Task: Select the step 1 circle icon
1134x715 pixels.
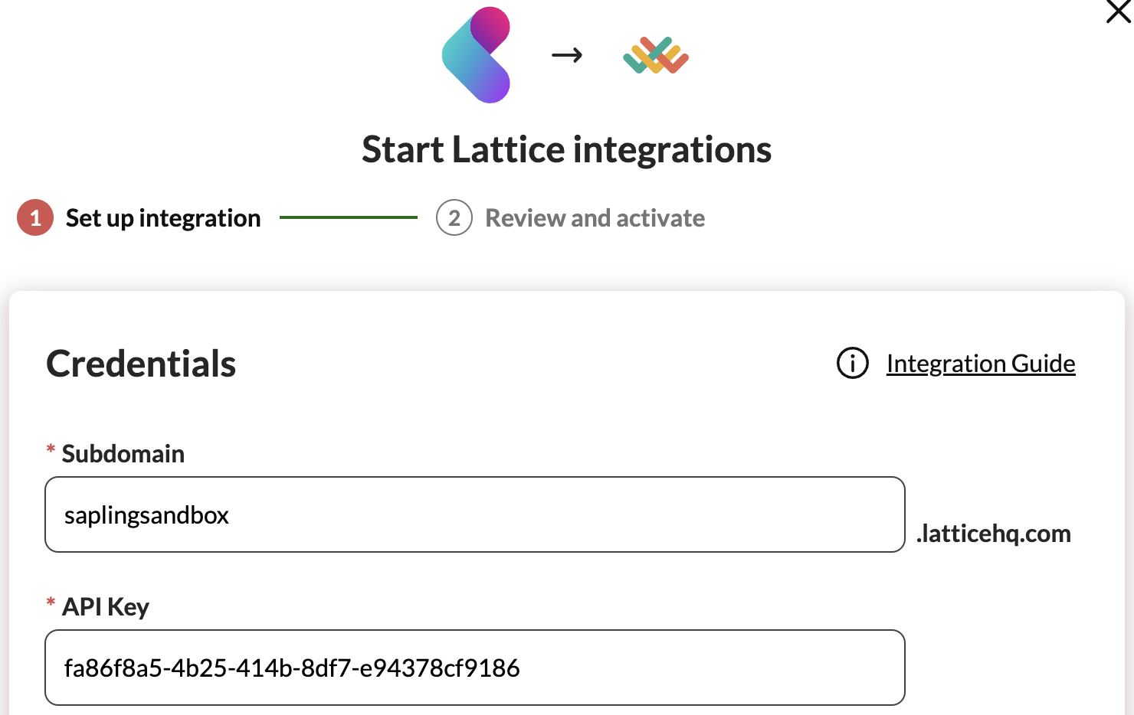Action: tap(34, 217)
